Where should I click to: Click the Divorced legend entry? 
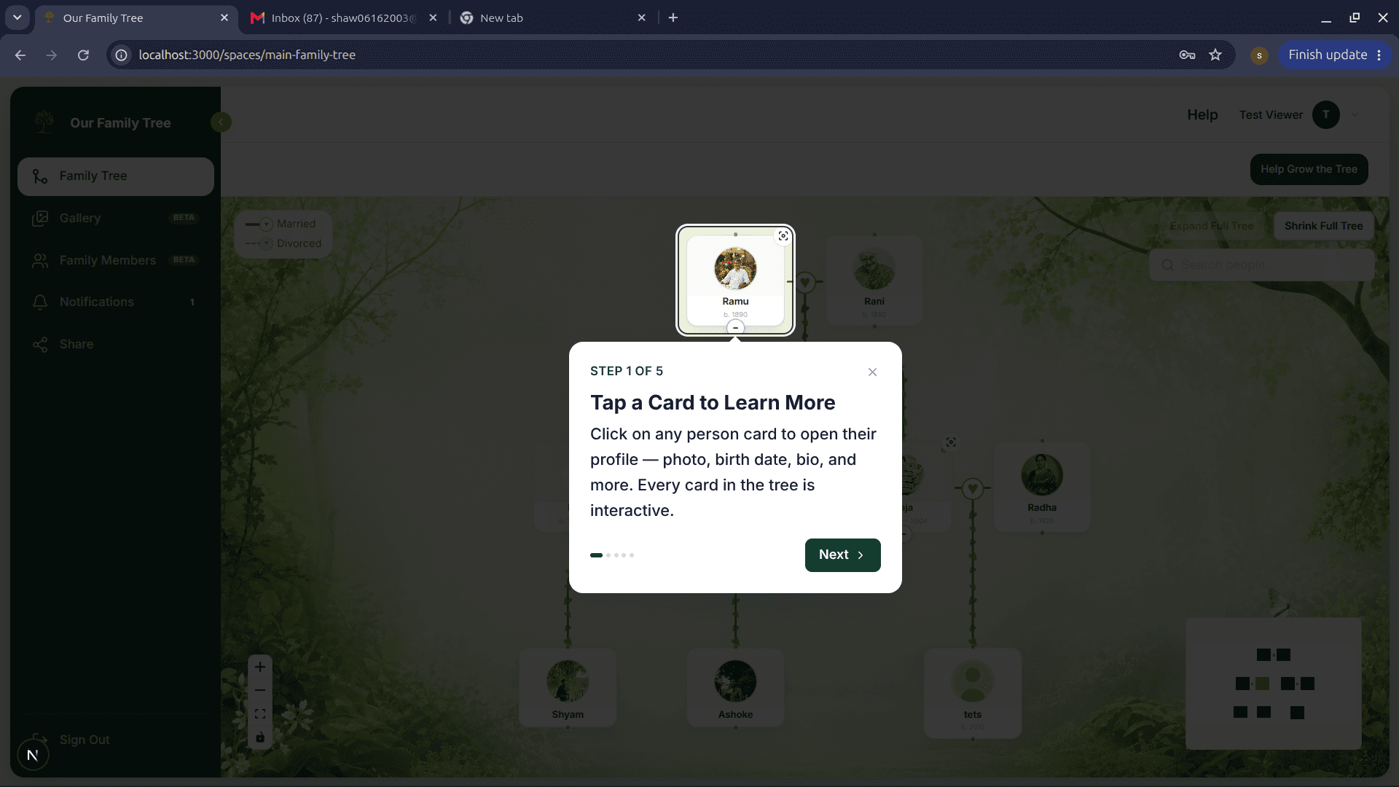283,243
